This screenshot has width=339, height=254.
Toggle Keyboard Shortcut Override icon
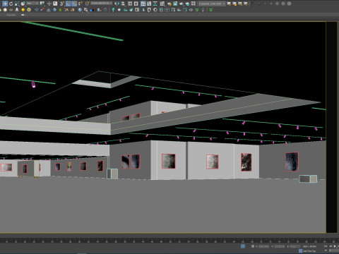55,4
